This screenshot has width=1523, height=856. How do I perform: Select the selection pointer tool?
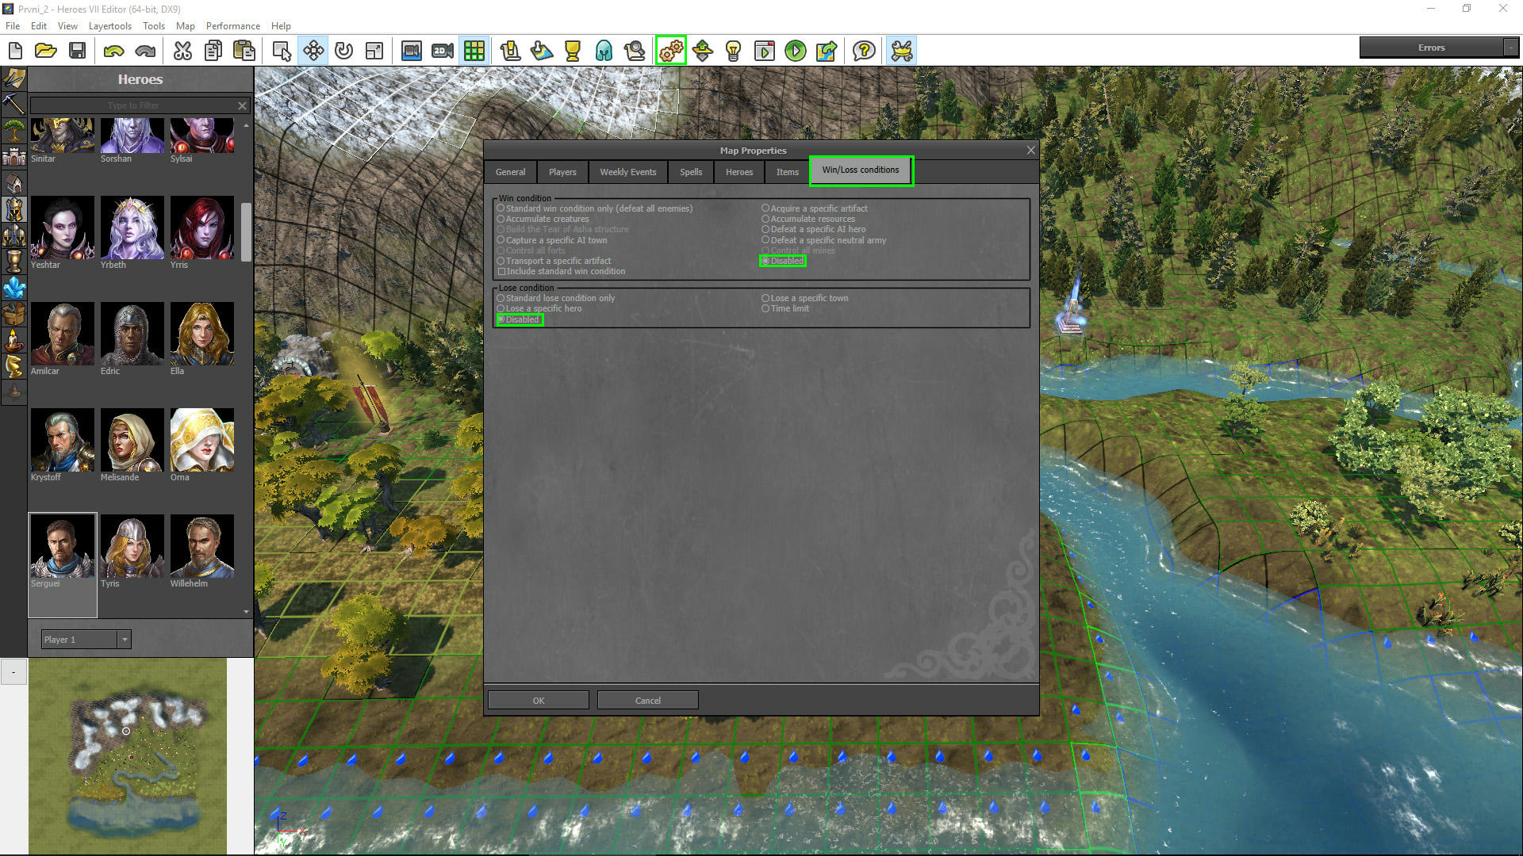pos(282,51)
